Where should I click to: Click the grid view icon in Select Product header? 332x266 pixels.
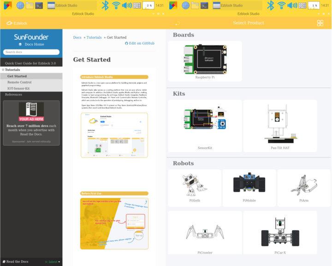pos(320,23)
